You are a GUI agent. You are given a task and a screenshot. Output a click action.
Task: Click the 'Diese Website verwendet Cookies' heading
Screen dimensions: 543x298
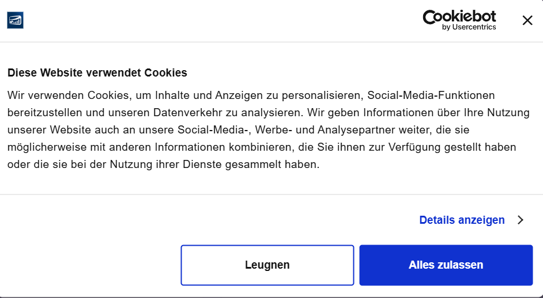pyautogui.click(x=97, y=73)
